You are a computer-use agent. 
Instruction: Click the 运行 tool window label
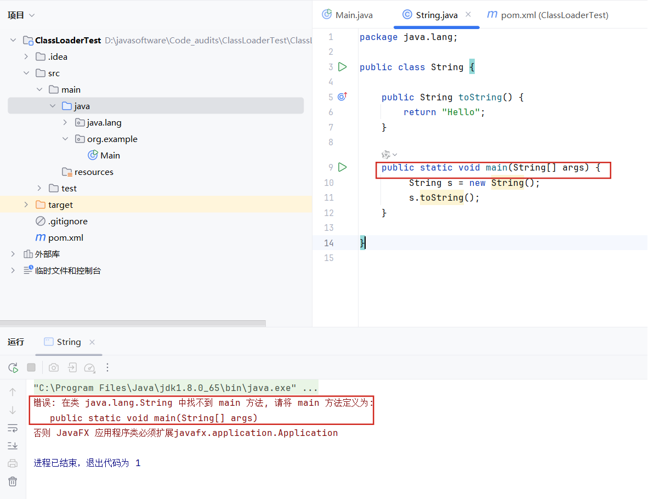coord(16,342)
